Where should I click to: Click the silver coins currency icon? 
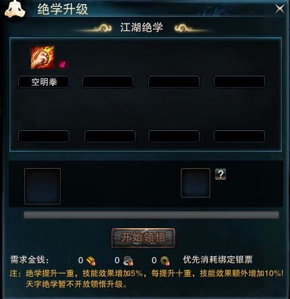coord(128,261)
